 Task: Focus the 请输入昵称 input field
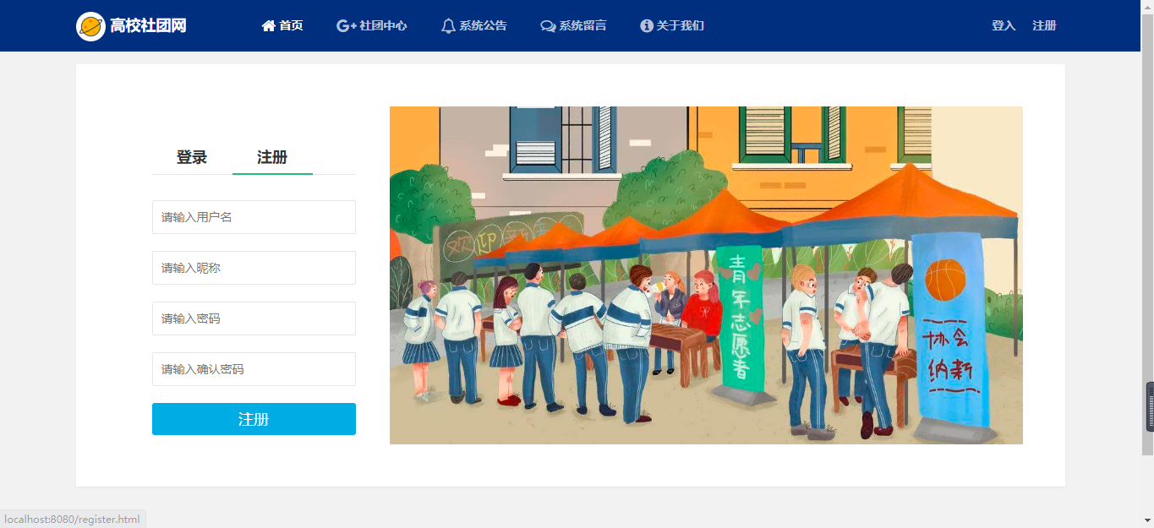tap(254, 268)
